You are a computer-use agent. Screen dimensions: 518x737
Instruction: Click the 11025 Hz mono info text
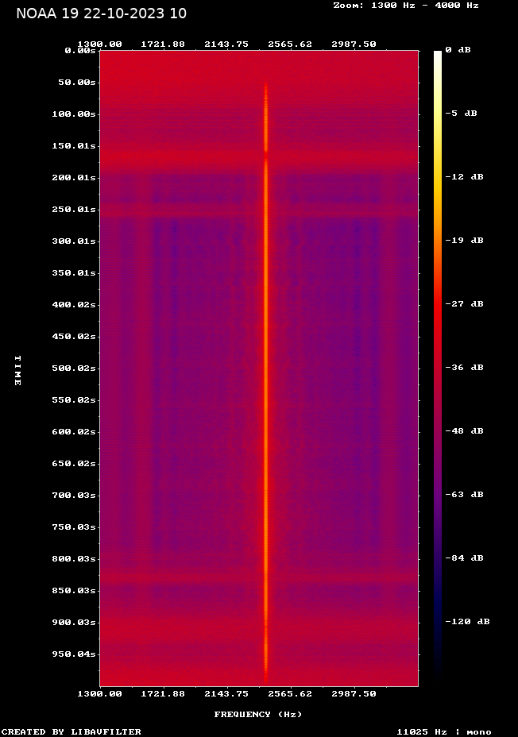pyautogui.click(x=444, y=731)
